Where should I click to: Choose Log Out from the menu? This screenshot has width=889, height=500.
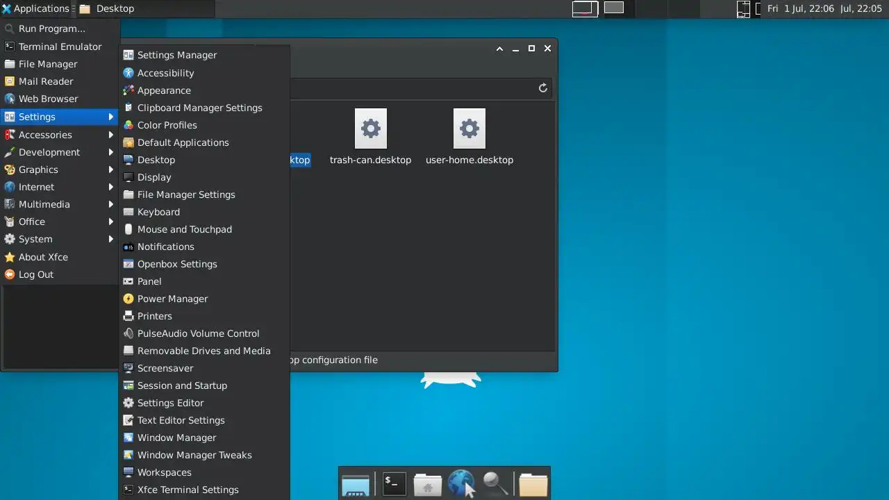click(60, 274)
